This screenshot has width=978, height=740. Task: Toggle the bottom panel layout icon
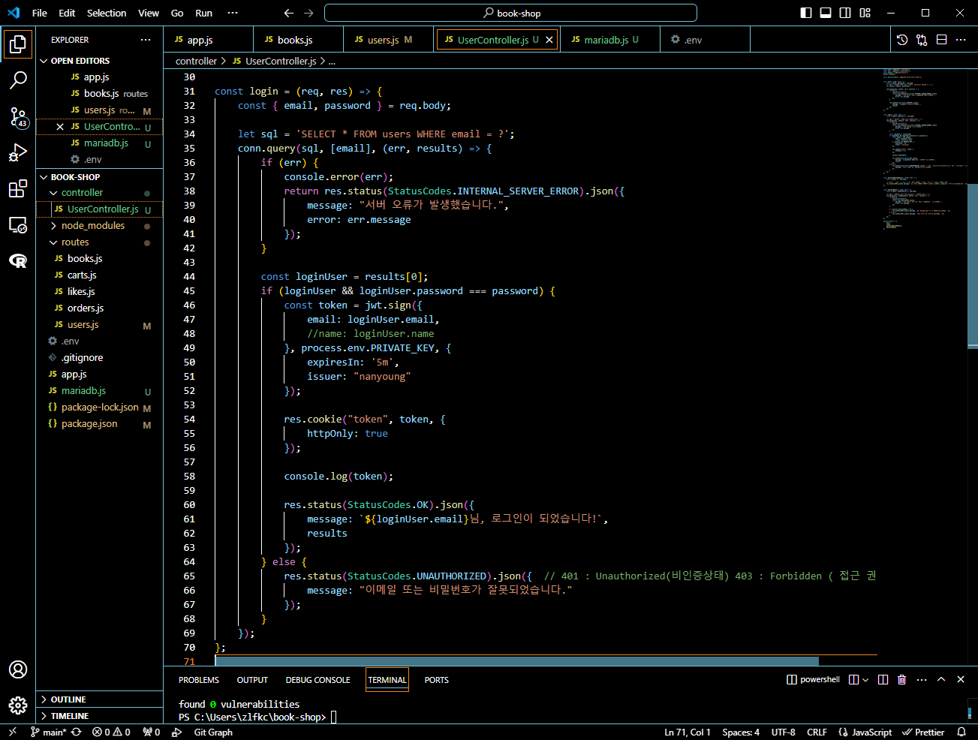click(826, 13)
